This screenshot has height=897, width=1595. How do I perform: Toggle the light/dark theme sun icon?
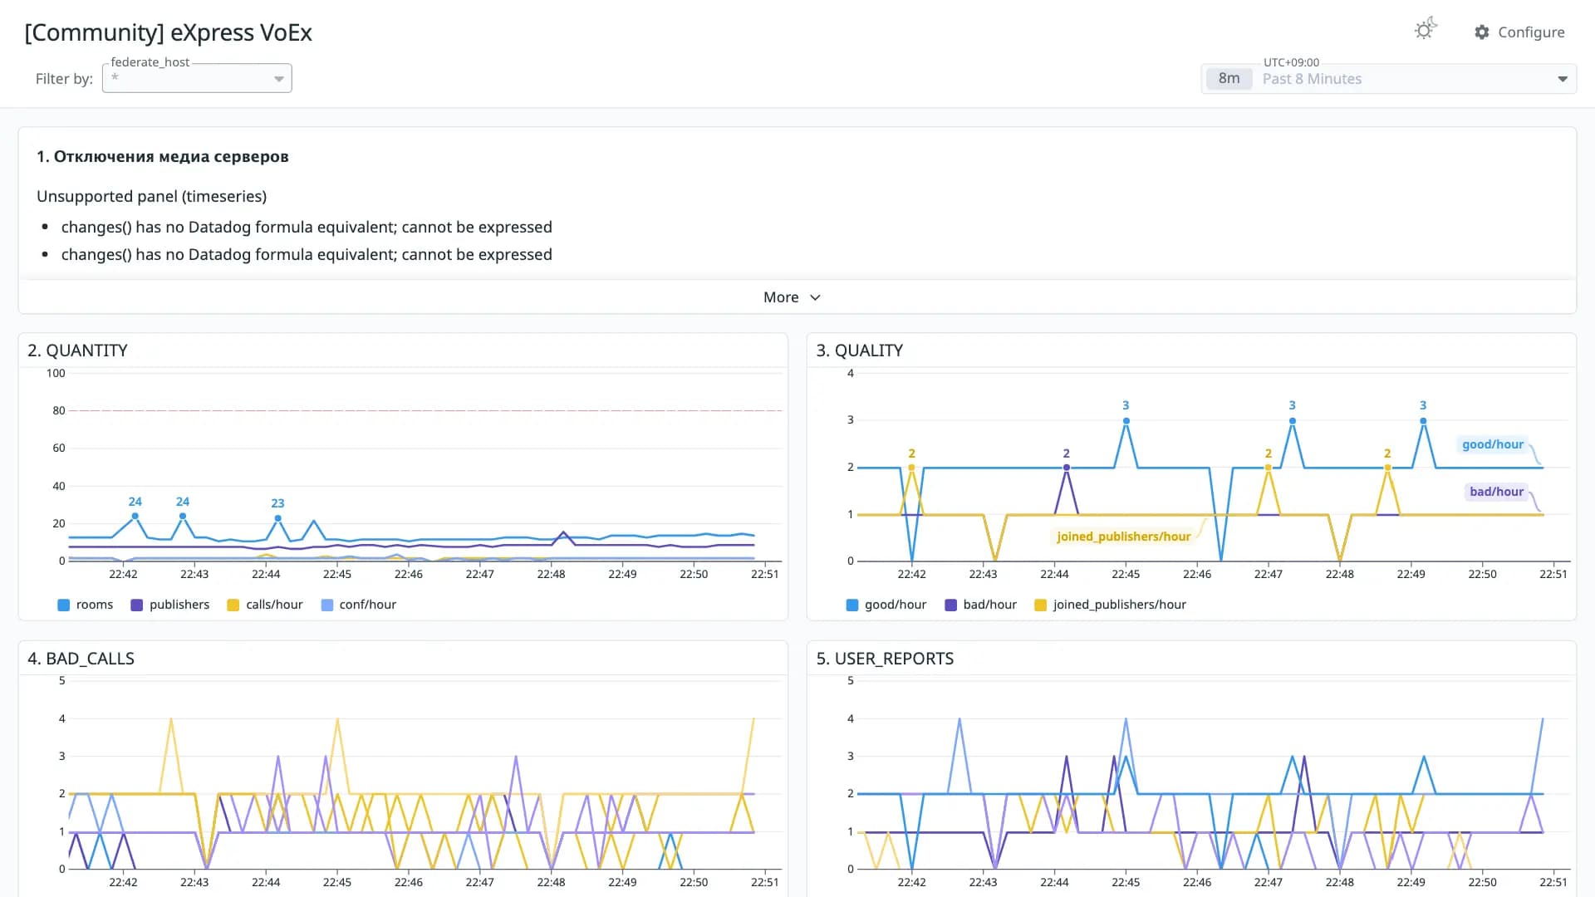click(x=1425, y=31)
